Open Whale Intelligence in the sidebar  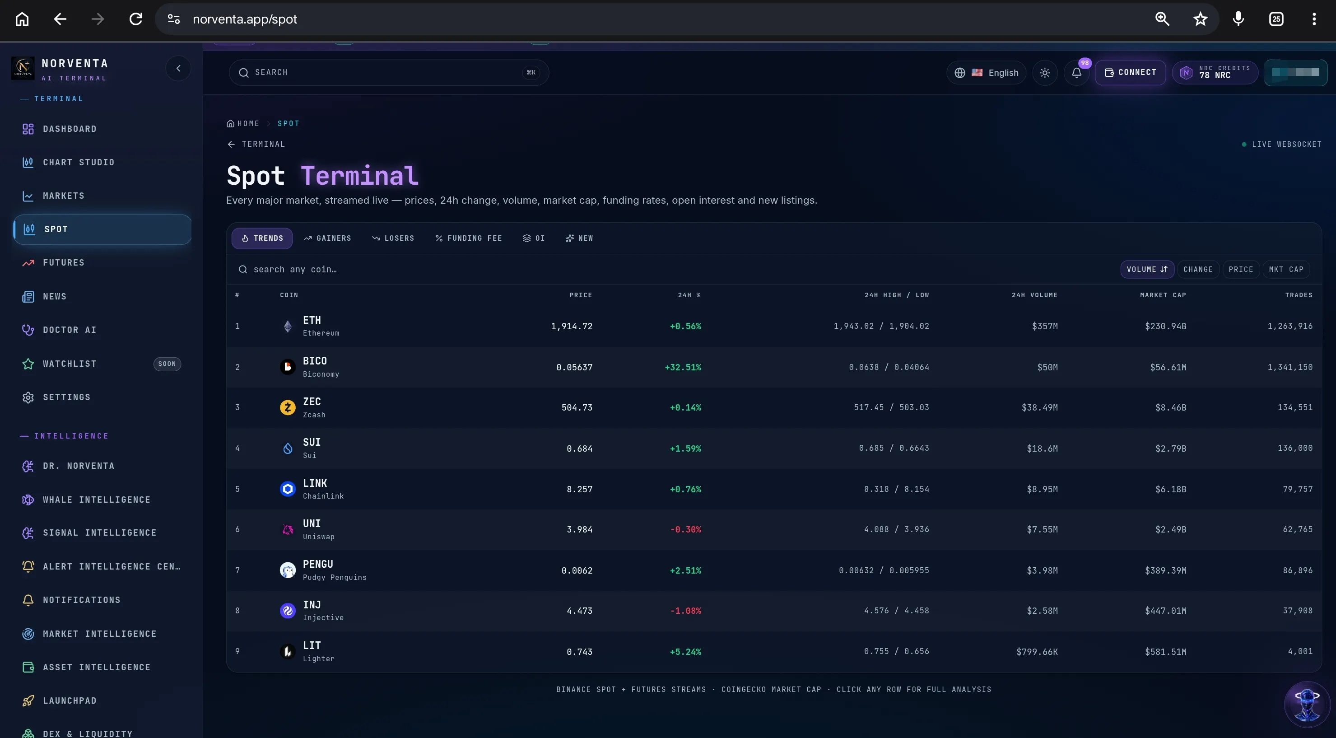(x=102, y=500)
